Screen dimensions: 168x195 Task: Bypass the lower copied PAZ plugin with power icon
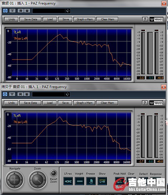click(x=5, y=94)
